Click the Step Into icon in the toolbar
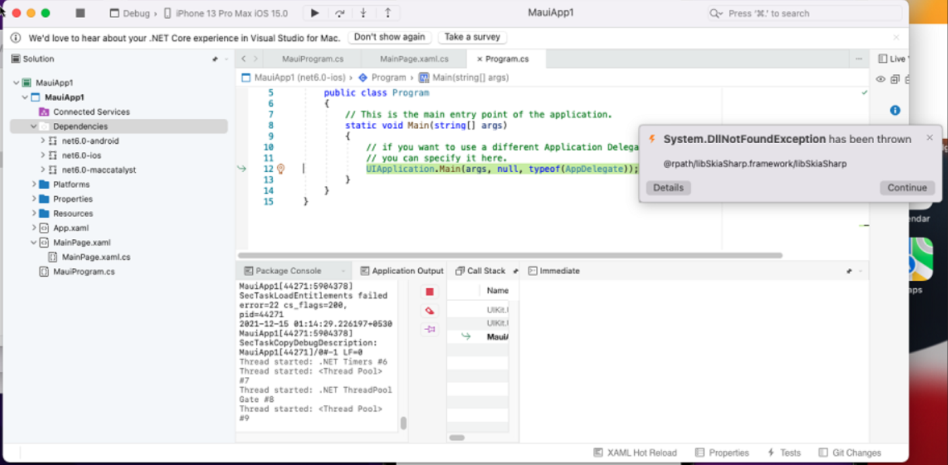 (x=363, y=12)
